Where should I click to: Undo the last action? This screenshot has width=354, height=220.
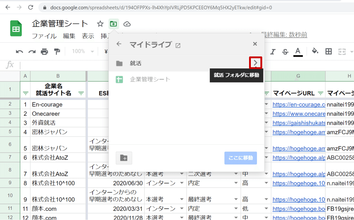tap(19, 52)
